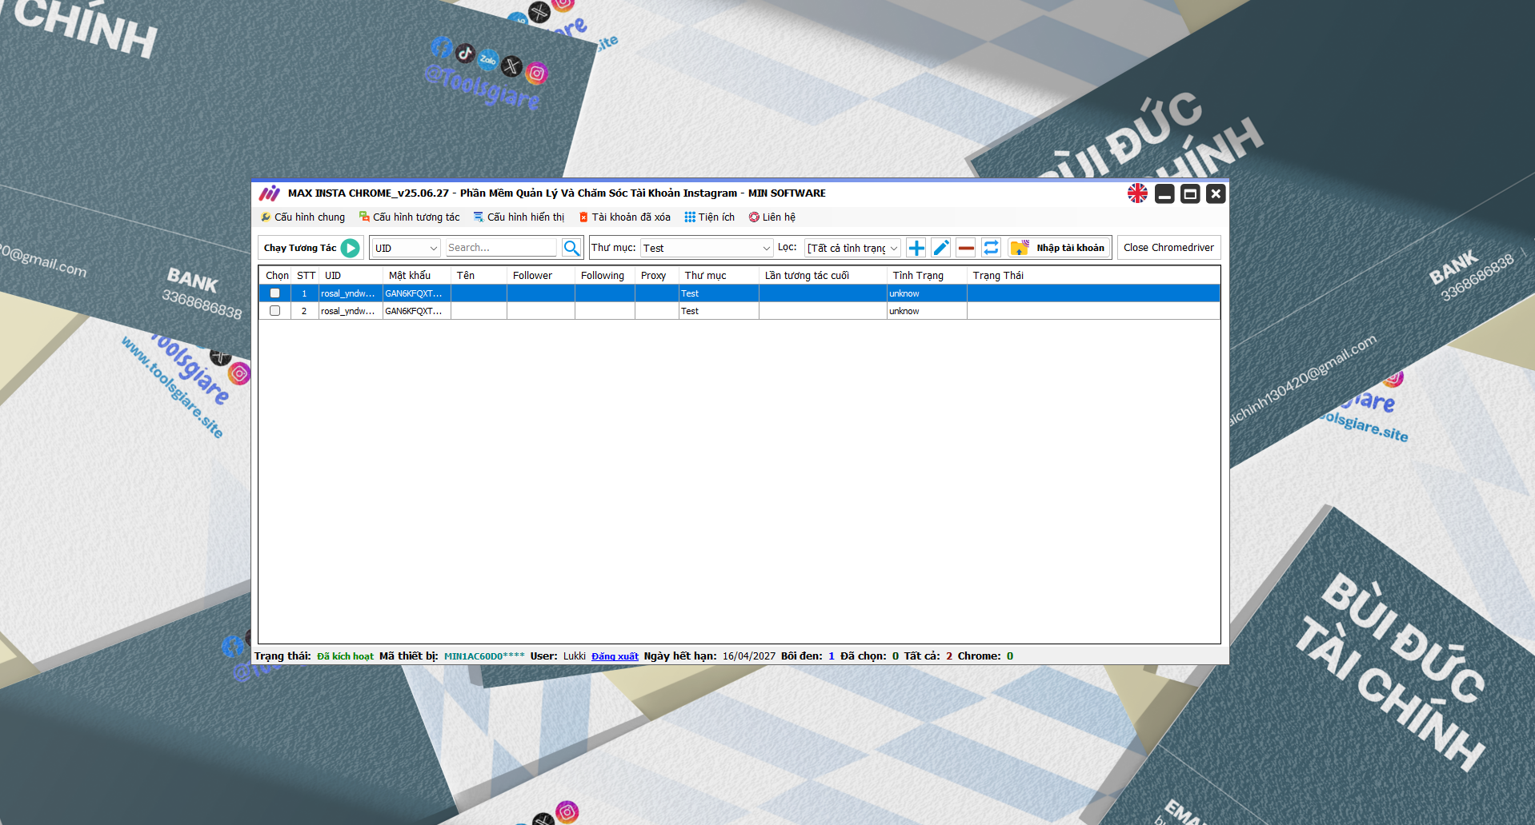Click the blue refresh arrows icon
This screenshot has height=825, width=1535.
point(991,248)
